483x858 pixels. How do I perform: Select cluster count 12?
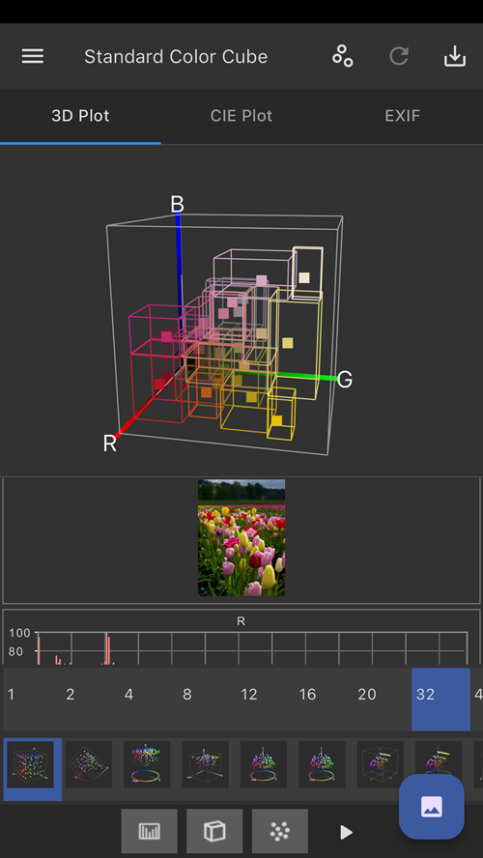click(x=266, y=699)
